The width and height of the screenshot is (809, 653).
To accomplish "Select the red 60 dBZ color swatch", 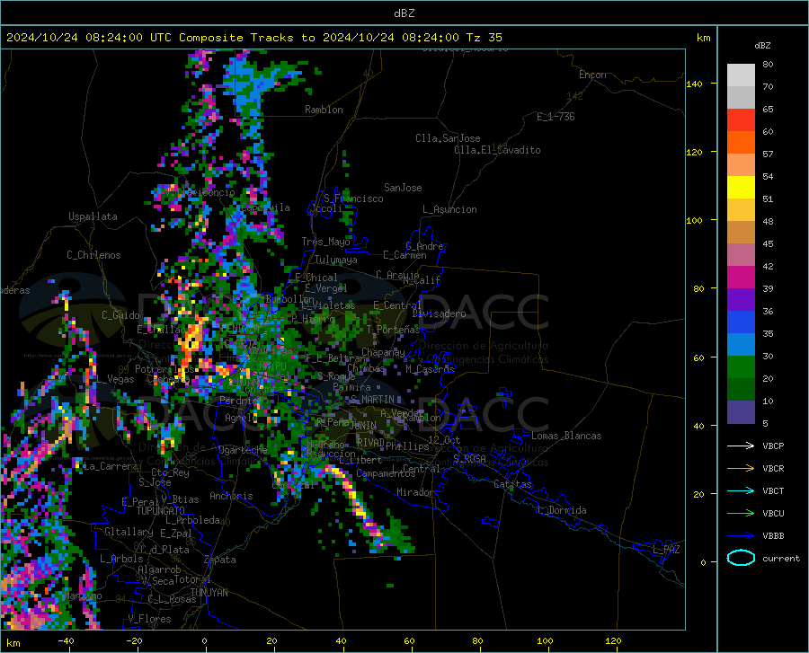I will [x=741, y=120].
